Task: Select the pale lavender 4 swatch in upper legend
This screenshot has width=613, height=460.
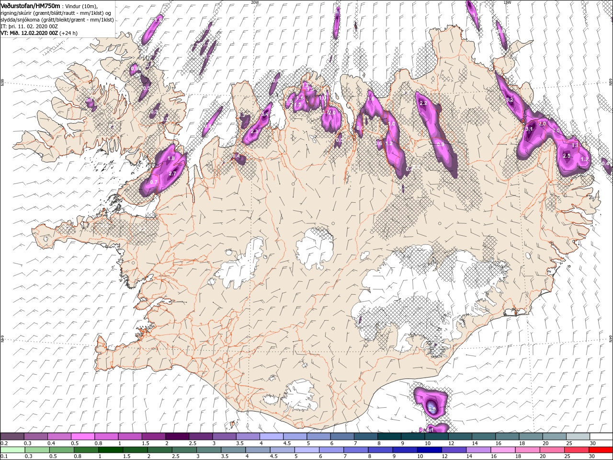Action: (x=271, y=437)
